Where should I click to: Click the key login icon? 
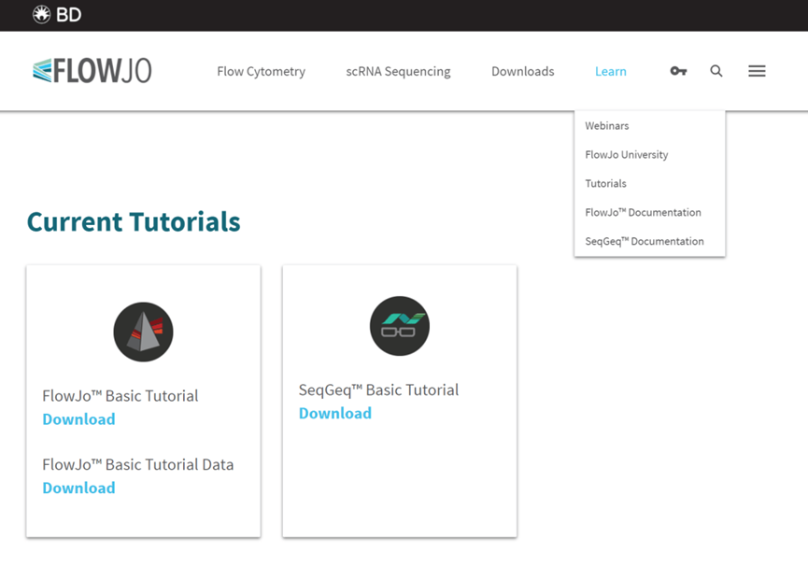coord(678,71)
